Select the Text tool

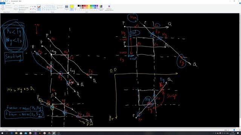click(x=35, y=7)
